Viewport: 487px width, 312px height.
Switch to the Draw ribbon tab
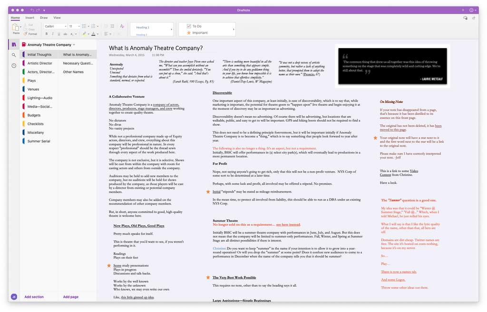tap(43, 17)
